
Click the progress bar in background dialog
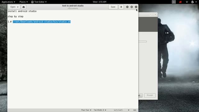142,41
